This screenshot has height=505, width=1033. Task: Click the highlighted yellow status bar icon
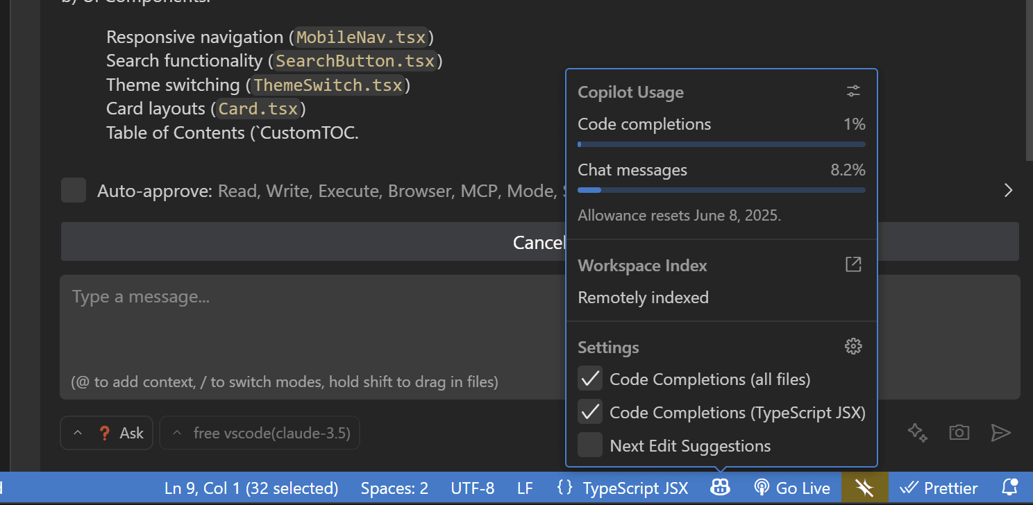864,488
